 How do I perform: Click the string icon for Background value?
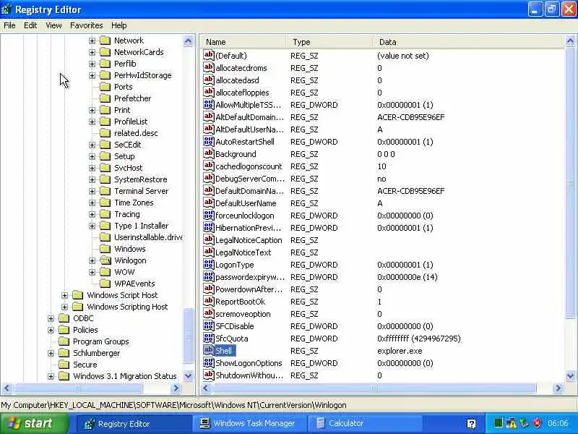coord(209,154)
